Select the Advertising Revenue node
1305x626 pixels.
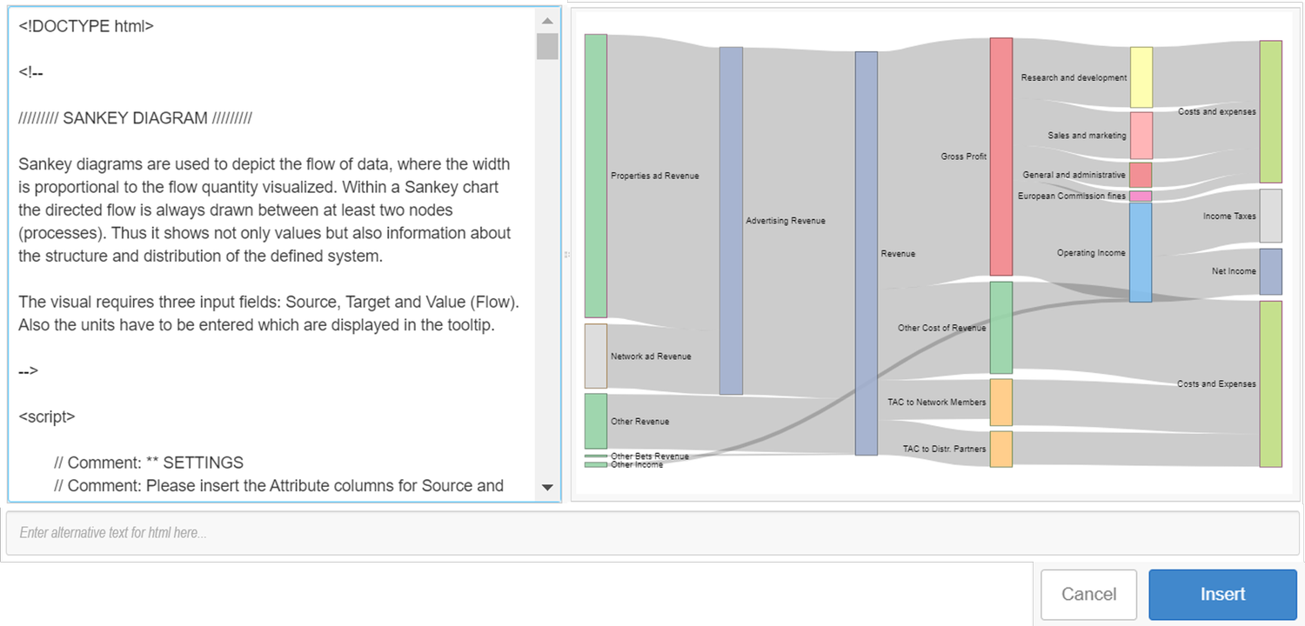point(731,220)
